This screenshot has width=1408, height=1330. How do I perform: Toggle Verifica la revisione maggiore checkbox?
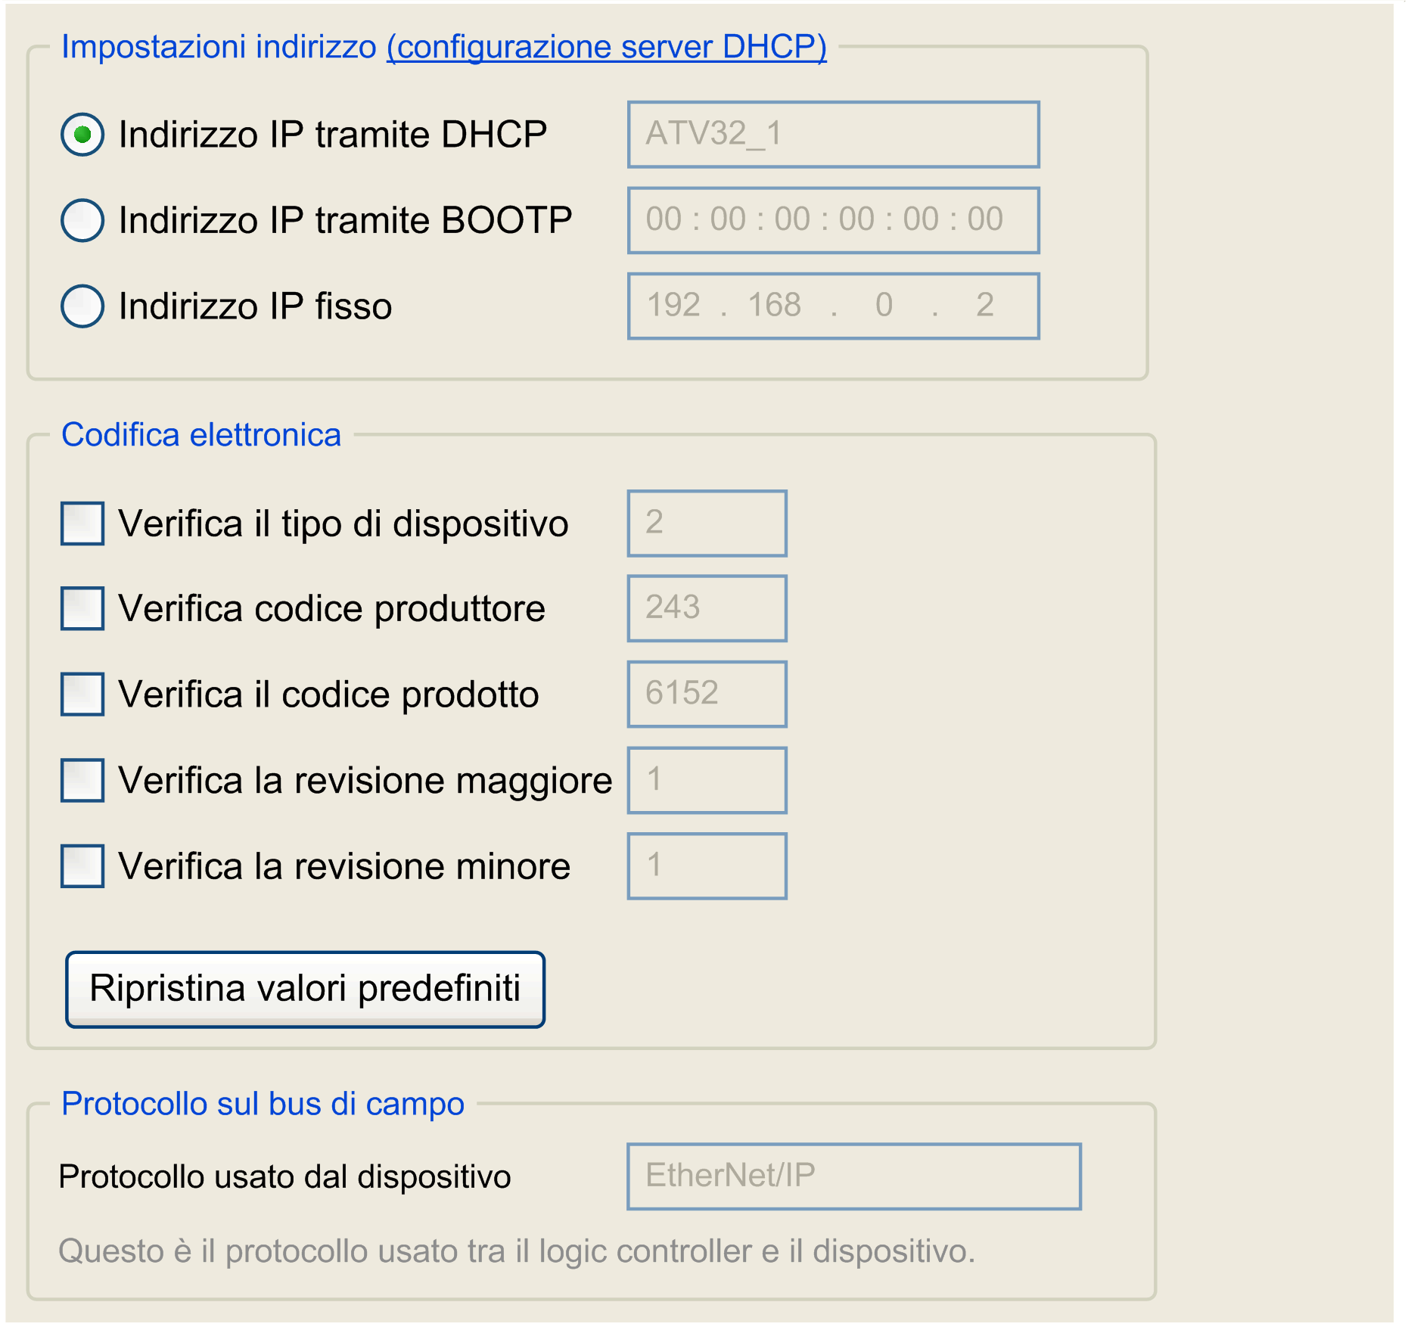coord(82,780)
